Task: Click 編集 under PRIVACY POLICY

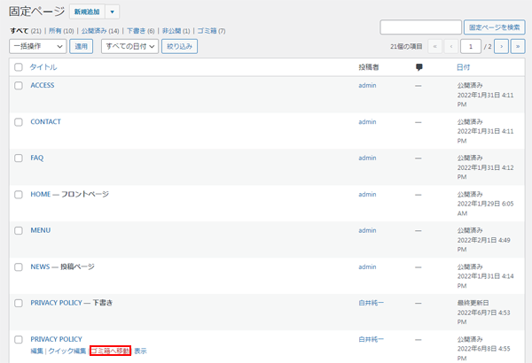Action: (36, 351)
